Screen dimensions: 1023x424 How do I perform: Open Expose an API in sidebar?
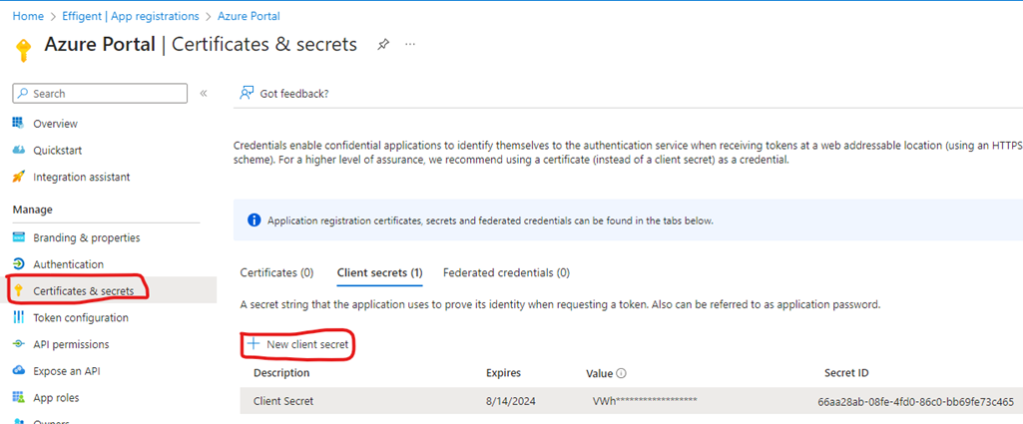click(67, 371)
